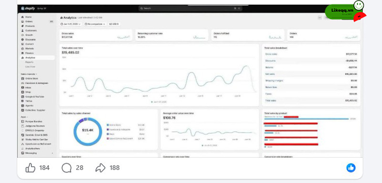The height and width of the screenshot is (183, 382).
Task: Click the donut chart's $15.4K center
Action: click(x=88, y=130)
